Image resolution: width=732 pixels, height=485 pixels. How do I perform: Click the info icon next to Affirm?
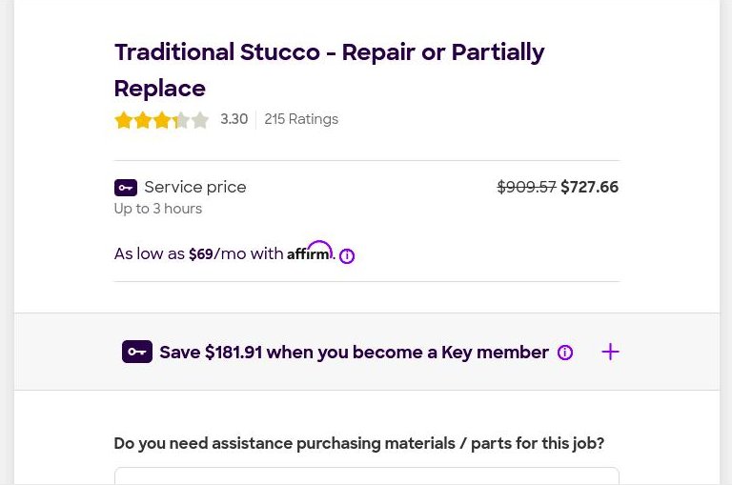tap(347, 255)
